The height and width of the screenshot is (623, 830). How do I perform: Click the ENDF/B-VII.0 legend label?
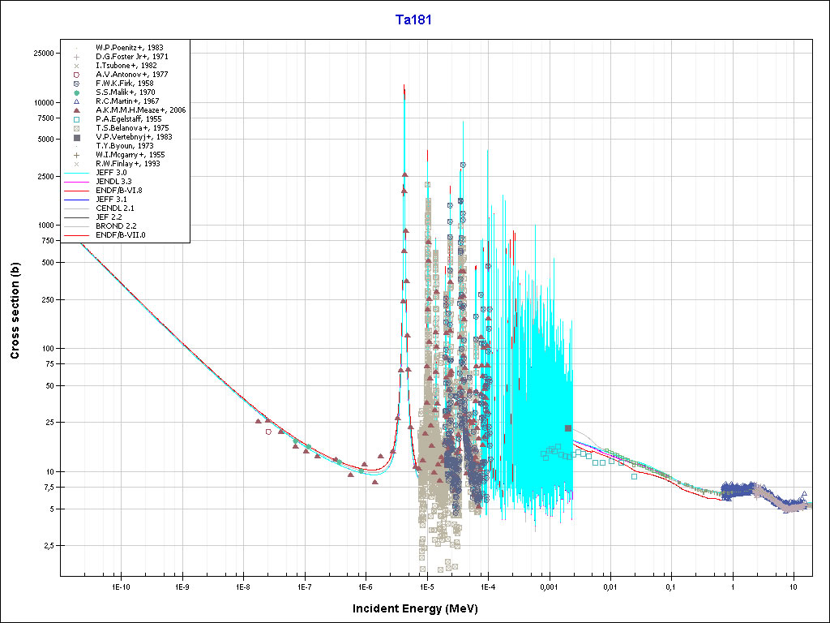[122, 235]
